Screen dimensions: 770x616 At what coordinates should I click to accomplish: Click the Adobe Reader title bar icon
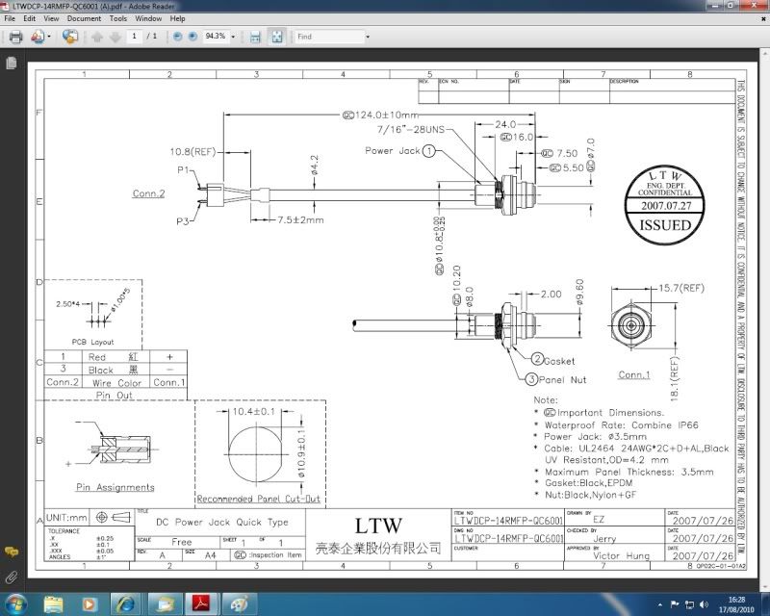pos(6,7)
